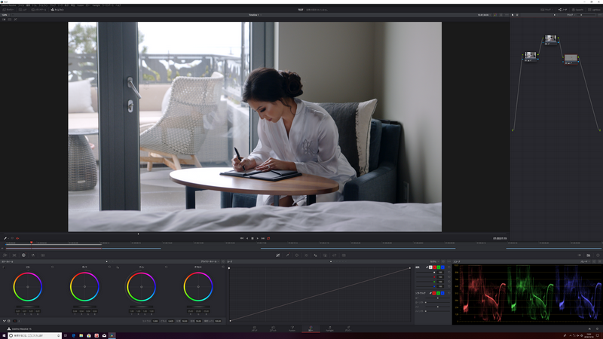Toggle curve channel ganging link icon
Image resolution: width=603 pixels, height=339 pixels.
(427, 267)
